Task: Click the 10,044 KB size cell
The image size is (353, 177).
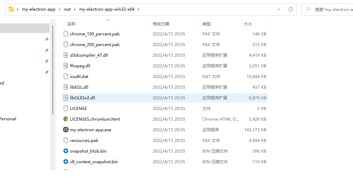Action: 256,77
